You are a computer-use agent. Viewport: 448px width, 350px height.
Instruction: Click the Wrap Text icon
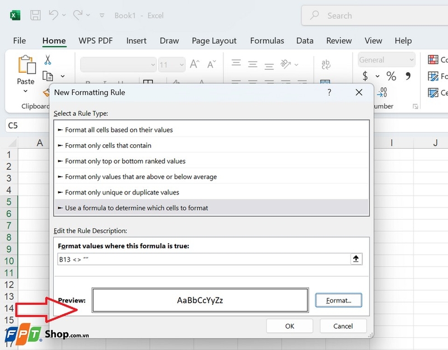pos(326,64)
